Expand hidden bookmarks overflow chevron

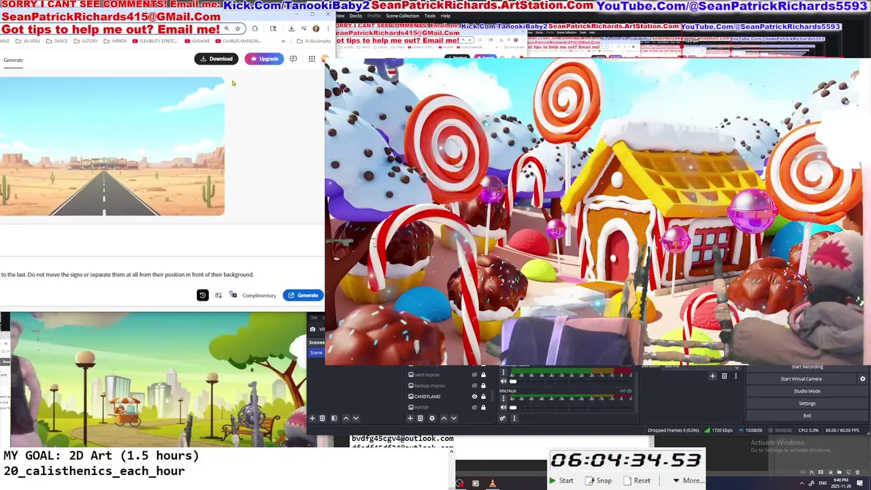[x=284, y=41]
